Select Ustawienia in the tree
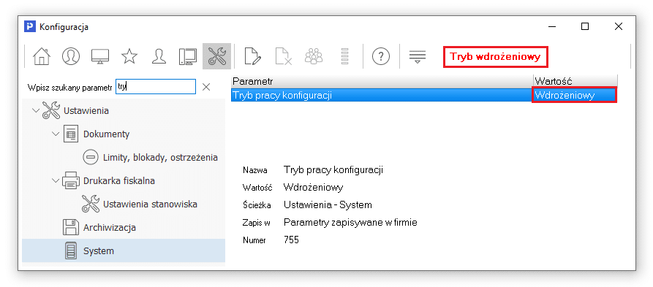 tap(86, 111)
